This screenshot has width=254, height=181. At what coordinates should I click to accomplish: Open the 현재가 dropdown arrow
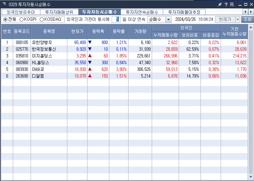pyautogui.click(x=238, y=19)
